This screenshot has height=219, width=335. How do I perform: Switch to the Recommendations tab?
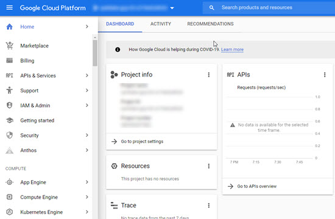point(211,24)
